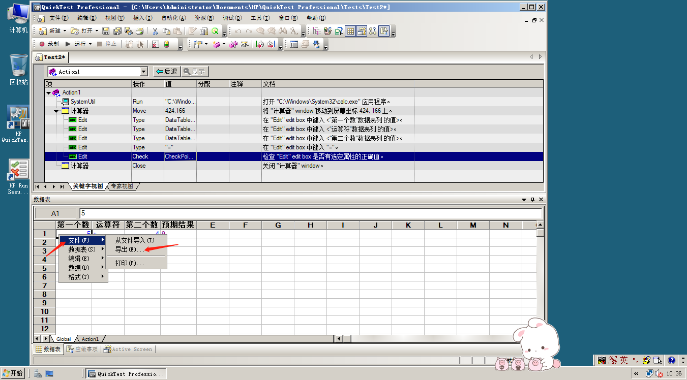The height and width of the screenshot is (380, 687).
Task: Click the end transaction clock icon
Action: (271, 44)
